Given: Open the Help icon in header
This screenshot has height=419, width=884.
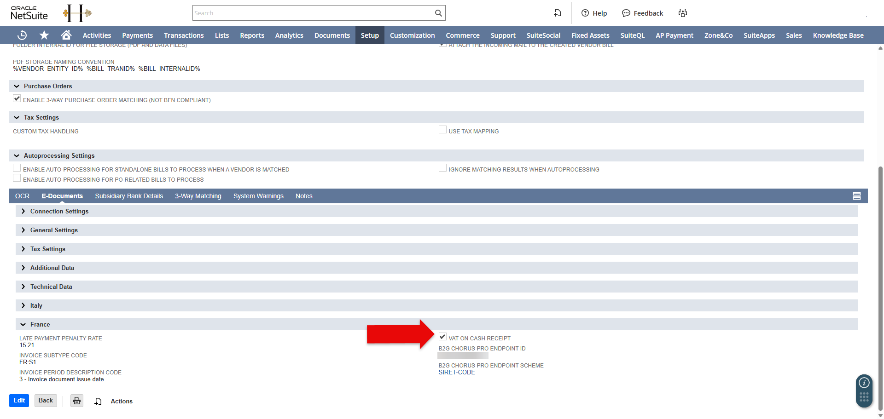Looking at the screenshot, I should coord(585,13).
